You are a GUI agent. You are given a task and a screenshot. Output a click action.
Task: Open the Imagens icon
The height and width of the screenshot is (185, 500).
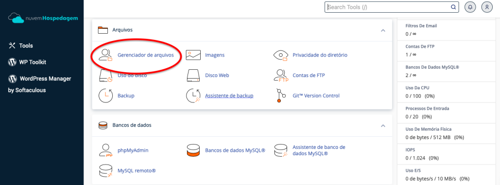pyautogui.click(x=193, y=55)
